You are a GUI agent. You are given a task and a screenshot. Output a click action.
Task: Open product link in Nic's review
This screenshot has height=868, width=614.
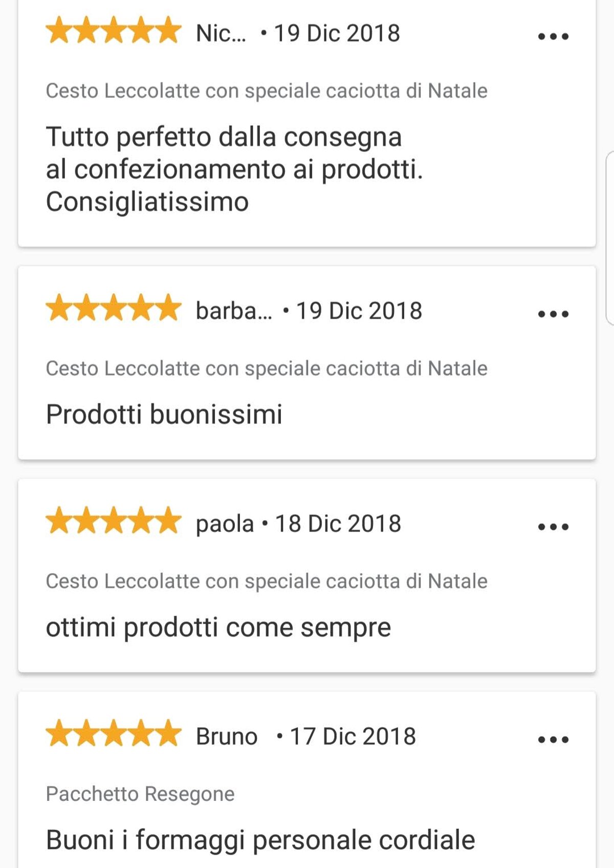click(x=266, y=91)
